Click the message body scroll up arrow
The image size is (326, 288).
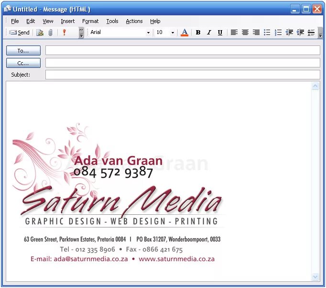coord(315,86)
